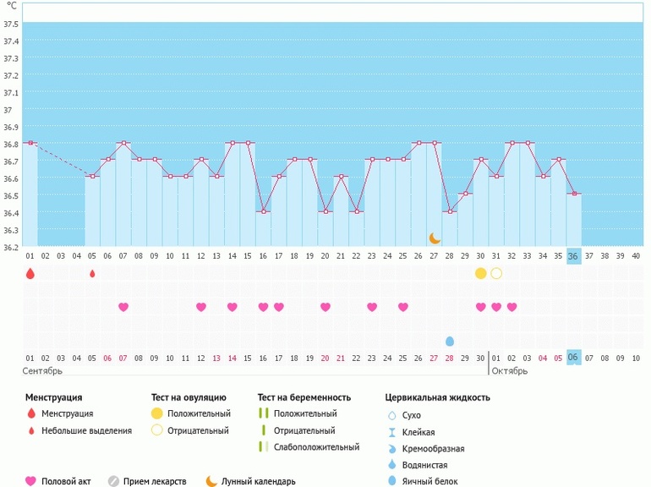Click the heart icon beside 'Половой акт' legend

tap(31, 481)
